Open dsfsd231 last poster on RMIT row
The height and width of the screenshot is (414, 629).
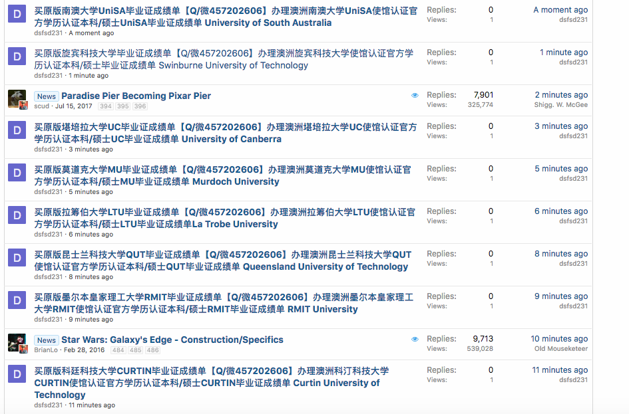(574, 306)
